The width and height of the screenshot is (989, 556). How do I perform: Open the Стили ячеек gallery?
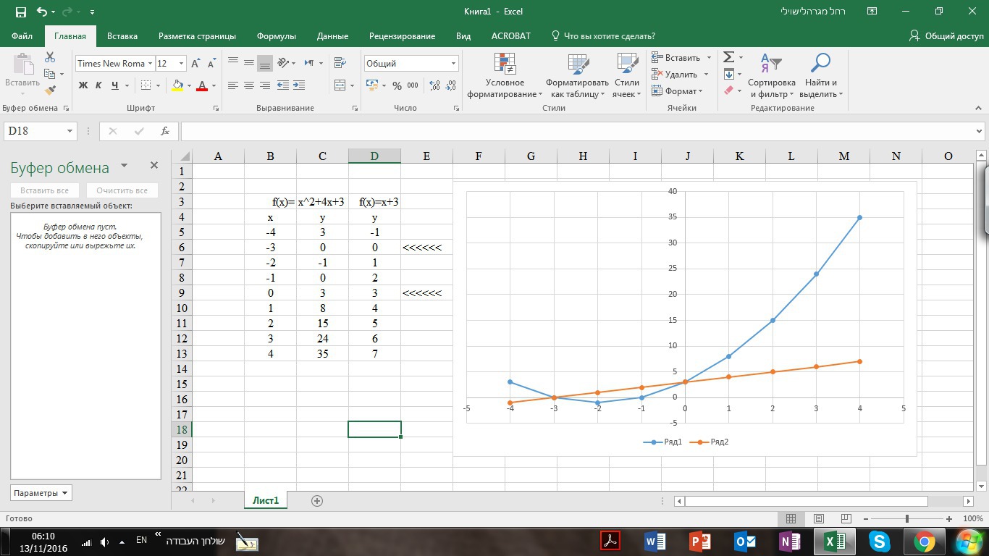[626, 75]
